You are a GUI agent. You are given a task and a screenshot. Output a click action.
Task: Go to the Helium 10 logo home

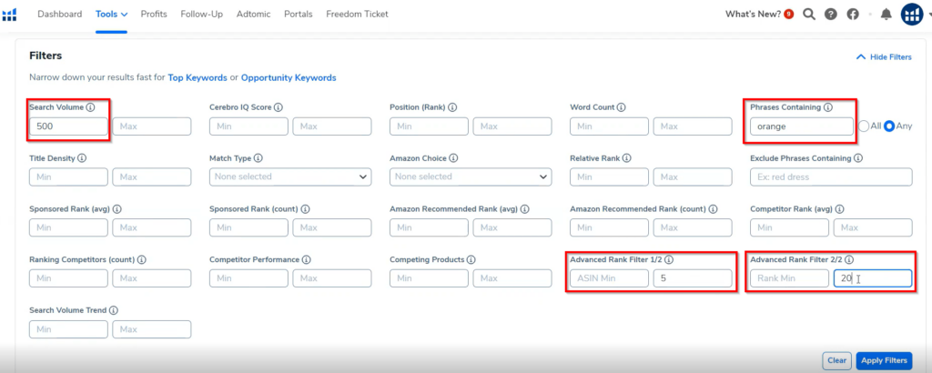(x=9, y=15)
